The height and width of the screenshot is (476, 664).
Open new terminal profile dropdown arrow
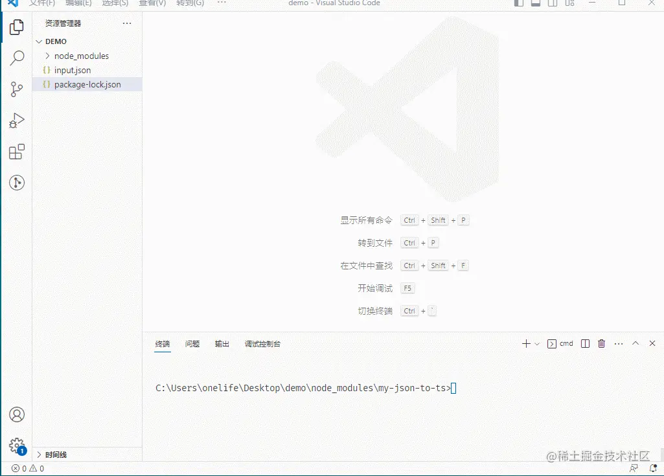tap(537, 344)
